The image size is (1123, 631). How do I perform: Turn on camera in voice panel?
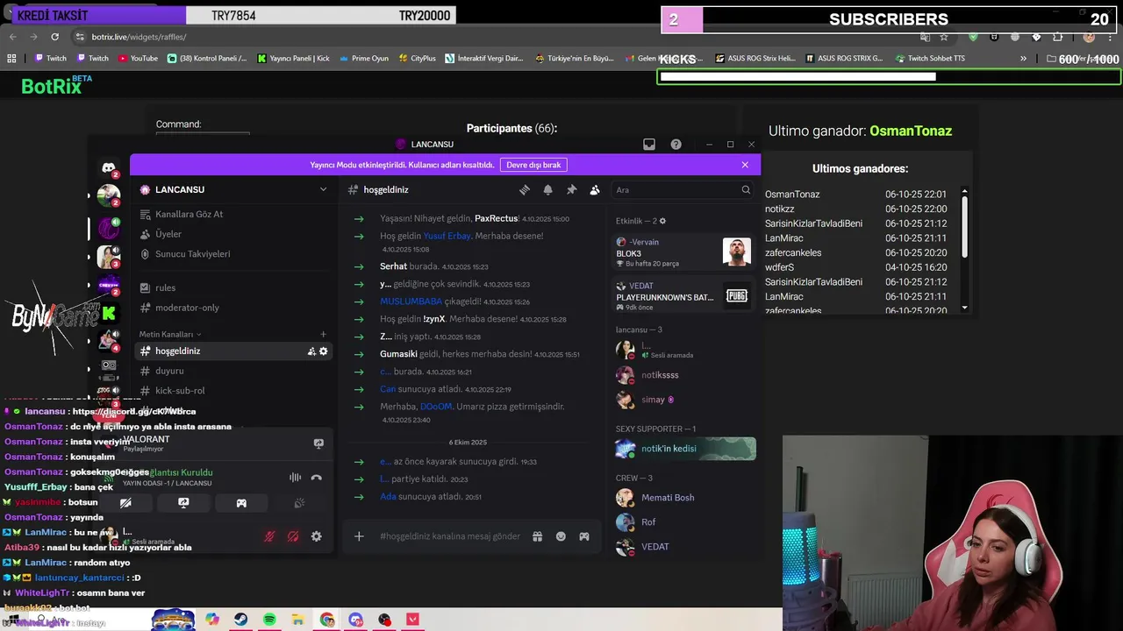[125, 503]
